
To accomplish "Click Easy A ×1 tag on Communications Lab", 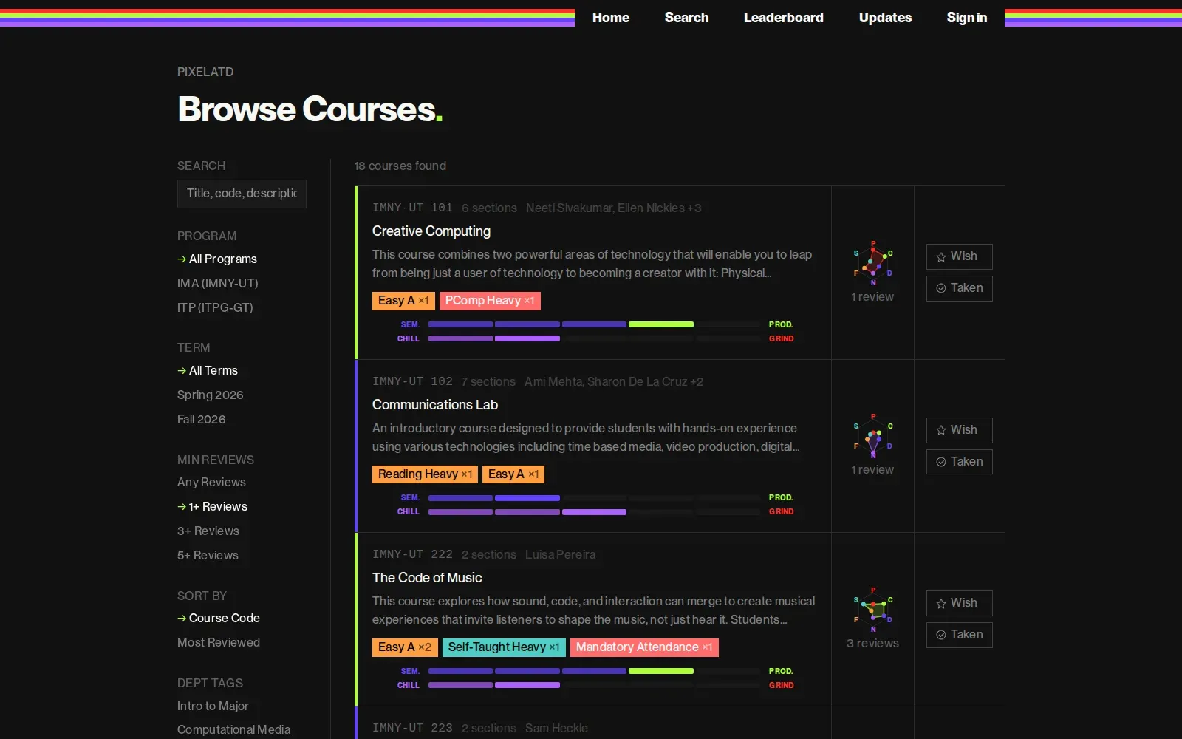I will (513, 474).
